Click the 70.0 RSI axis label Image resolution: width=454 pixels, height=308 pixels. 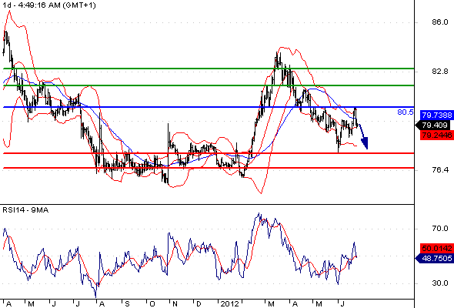click(440, 229)
